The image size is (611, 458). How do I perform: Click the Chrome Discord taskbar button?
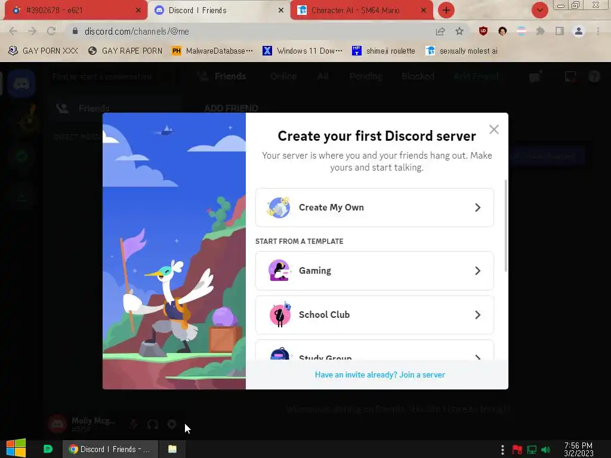click(x=110, y=449)
